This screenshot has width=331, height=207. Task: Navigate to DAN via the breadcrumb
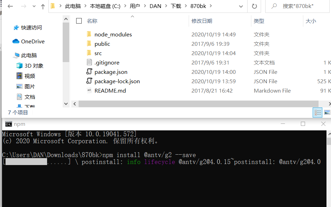(x=155, y=6)
